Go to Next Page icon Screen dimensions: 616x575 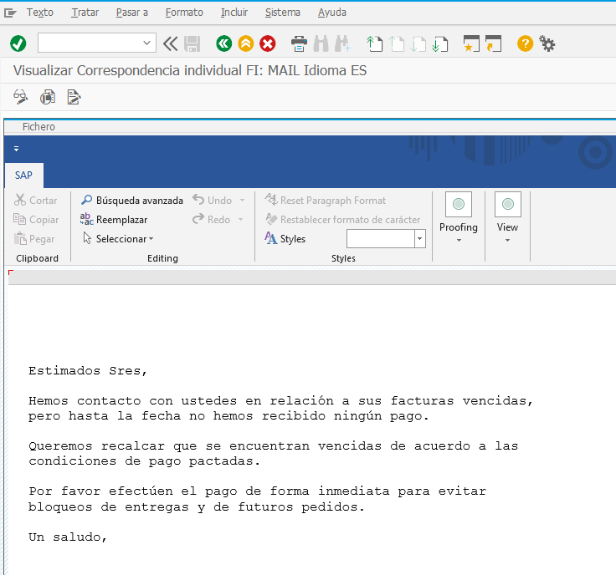pyautogui.click(x=418, y=43)
